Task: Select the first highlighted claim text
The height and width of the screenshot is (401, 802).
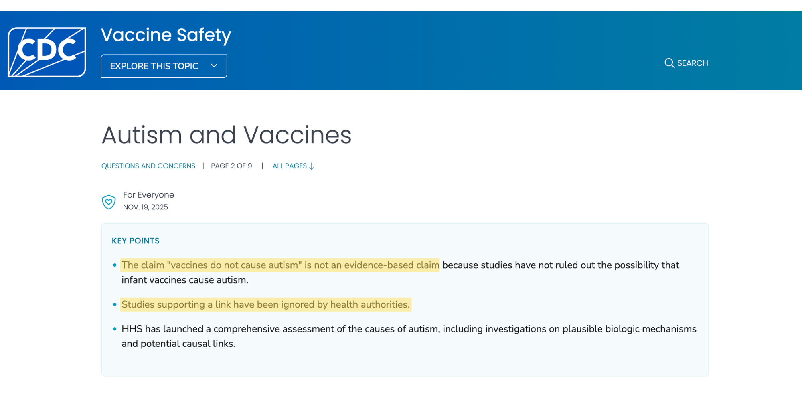Action: click(280, 265)
